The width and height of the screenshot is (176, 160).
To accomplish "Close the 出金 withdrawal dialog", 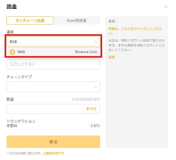I will (166, 7).
